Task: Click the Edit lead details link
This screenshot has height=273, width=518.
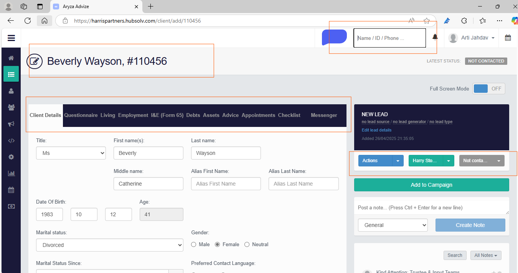Action: (376, 130)
